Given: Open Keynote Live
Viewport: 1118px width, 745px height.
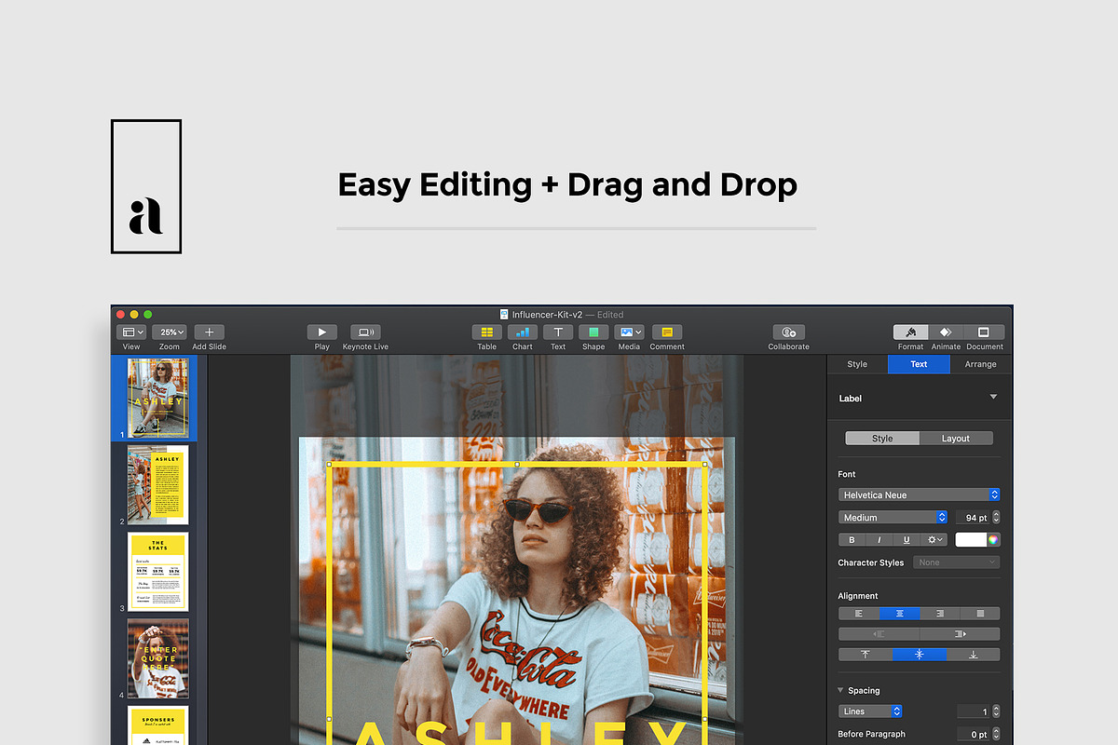Looking at the screenshot, I should click(365, 332).
